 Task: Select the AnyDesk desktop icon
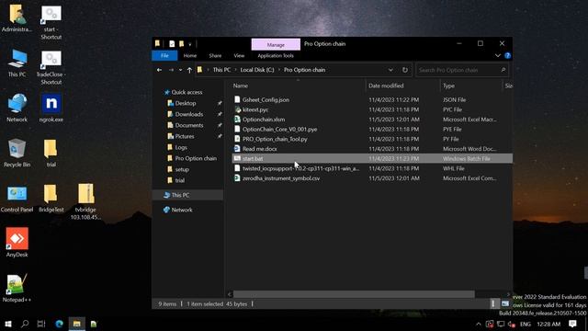pyautogui.click(x=17, y=243)
